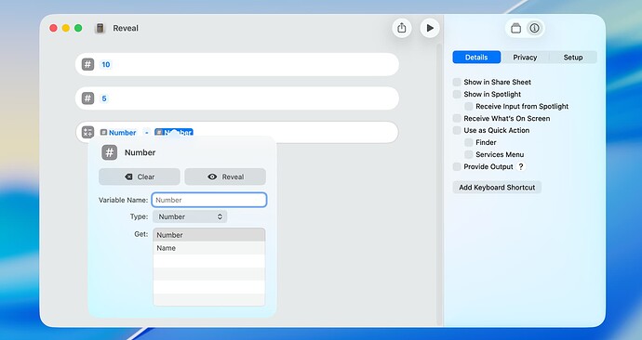
Task: Click the Calculate action icon
Action: click(87, 132)
